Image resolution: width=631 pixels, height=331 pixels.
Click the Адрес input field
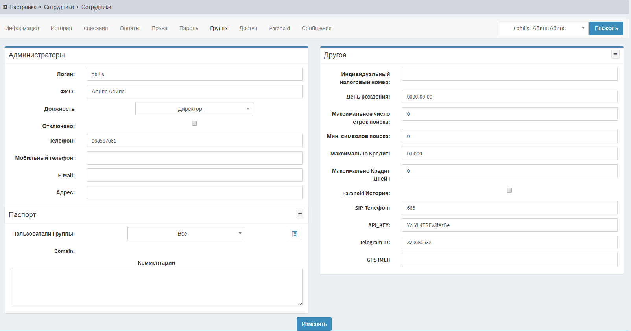click(194, 192)
